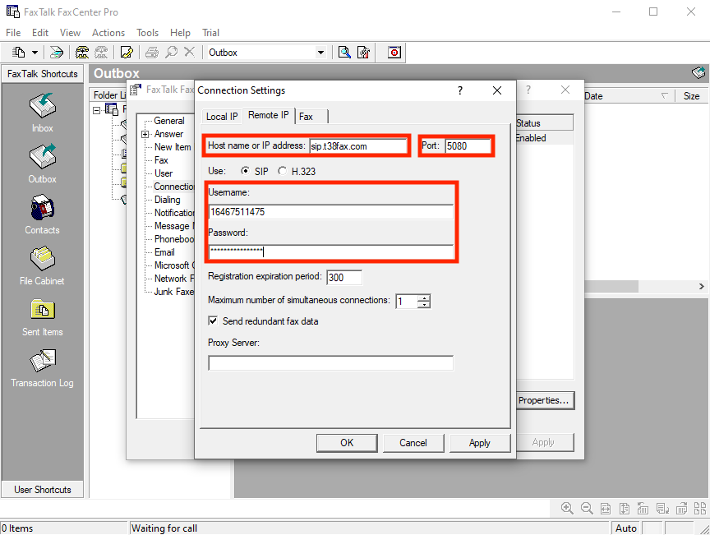The height and width of the screenshot is (535, 710).
Task: Open the New item dropdown arrow
Action: tap(35, 53)
